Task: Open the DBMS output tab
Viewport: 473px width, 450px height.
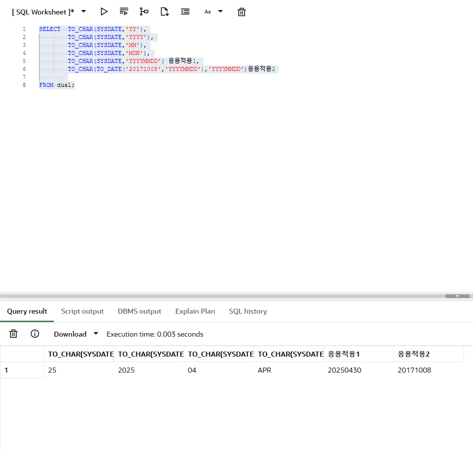Action: pyautogui.click(x=139, y=311)
